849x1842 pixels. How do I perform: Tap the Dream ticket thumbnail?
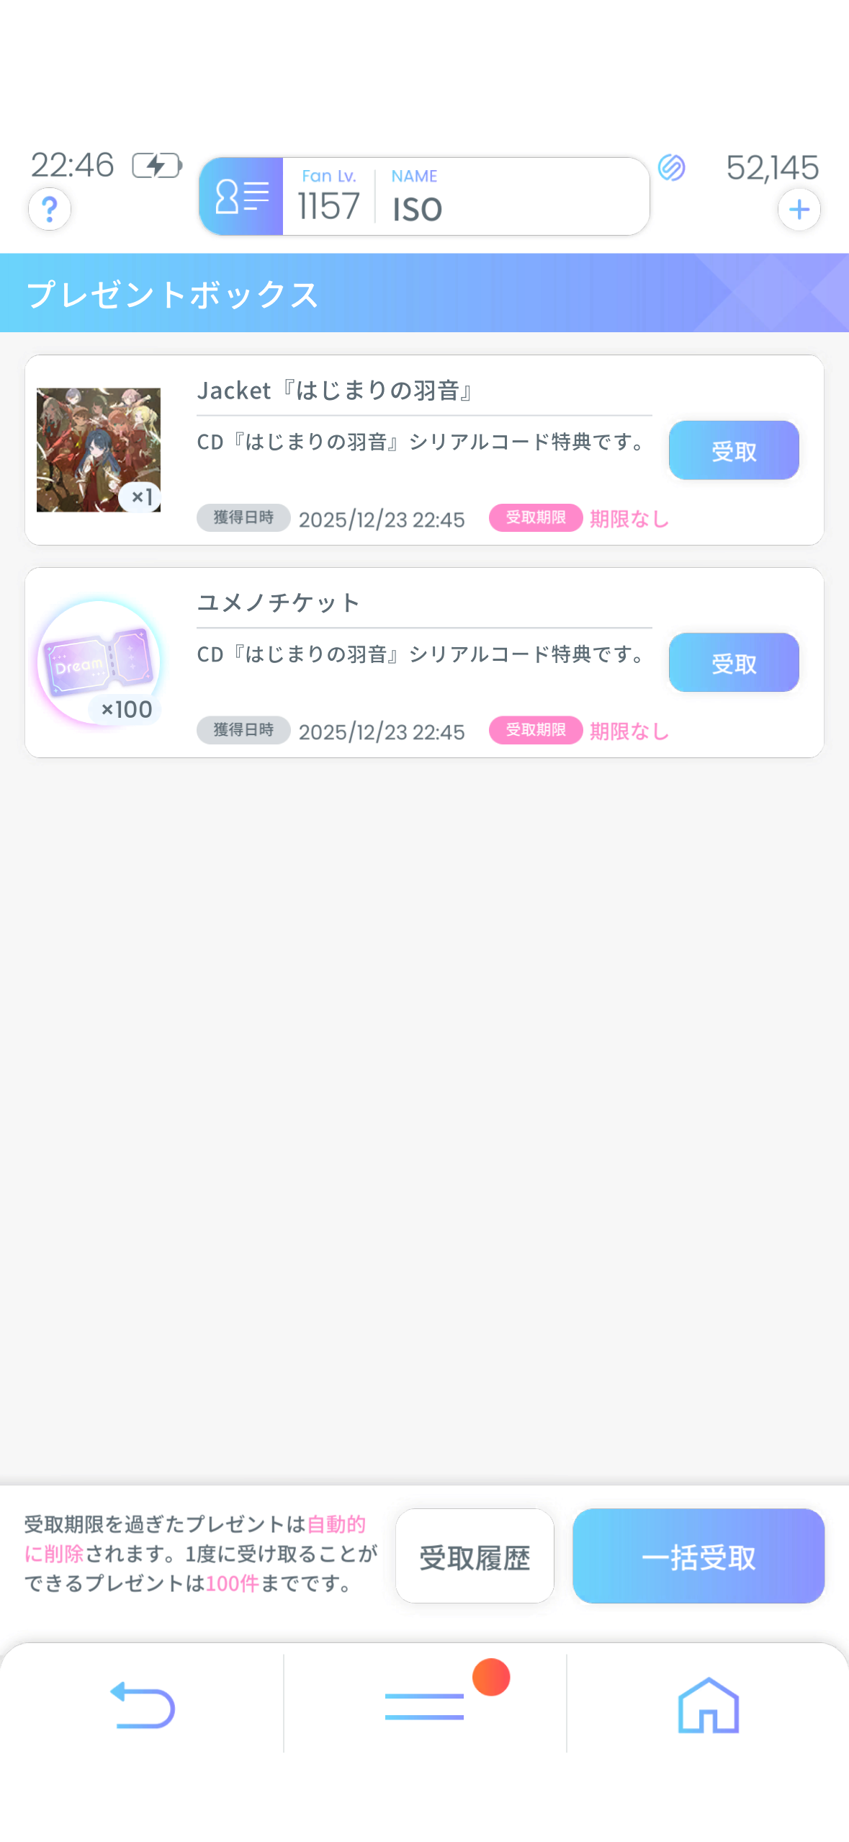point(99,662)
